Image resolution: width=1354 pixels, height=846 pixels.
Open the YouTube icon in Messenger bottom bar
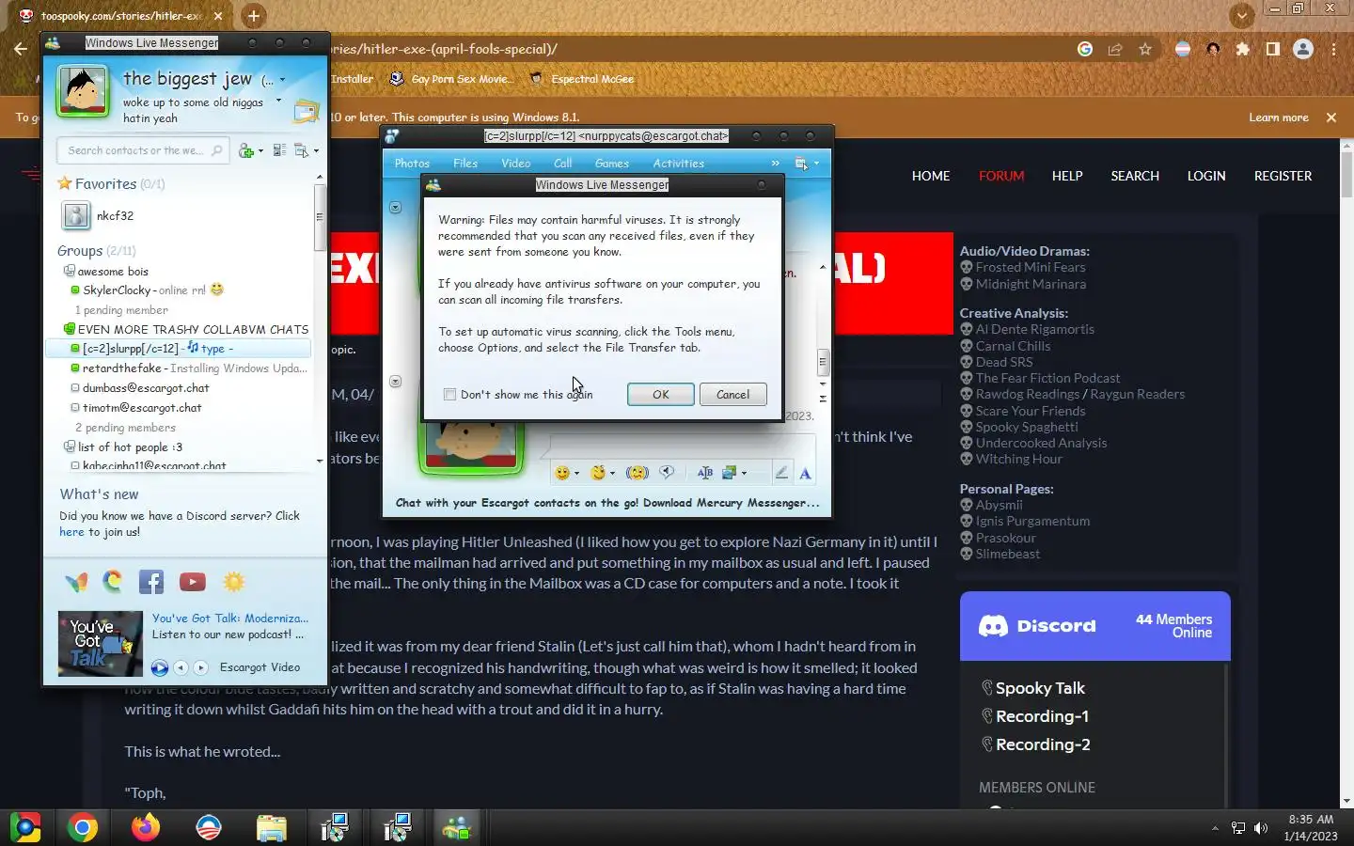193,582
